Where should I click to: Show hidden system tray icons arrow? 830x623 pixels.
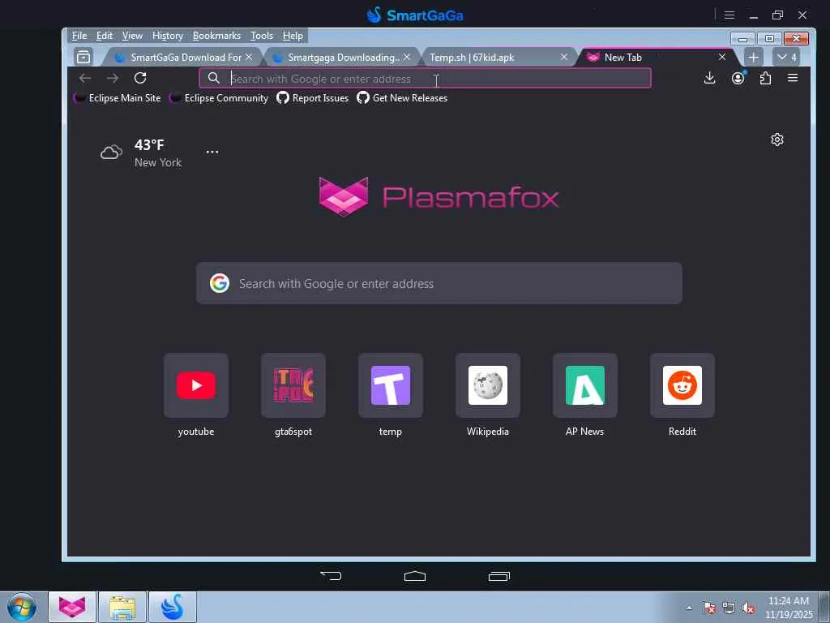tap(689, 608)
